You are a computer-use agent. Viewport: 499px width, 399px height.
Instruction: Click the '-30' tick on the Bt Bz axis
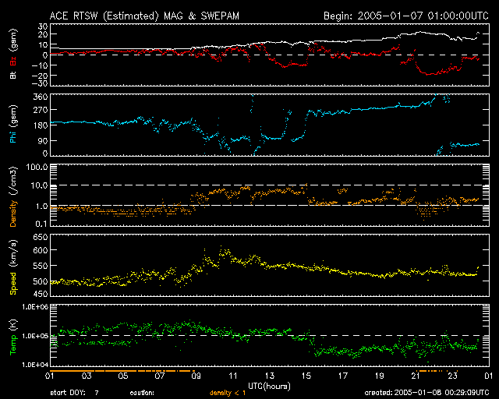pyautogui.click(x=41, y=83)
